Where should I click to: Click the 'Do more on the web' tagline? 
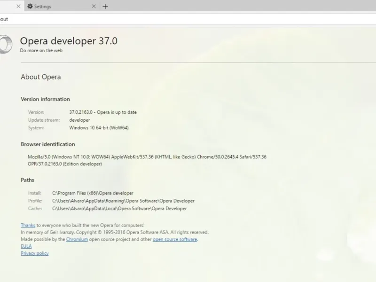tap(41, 51)
